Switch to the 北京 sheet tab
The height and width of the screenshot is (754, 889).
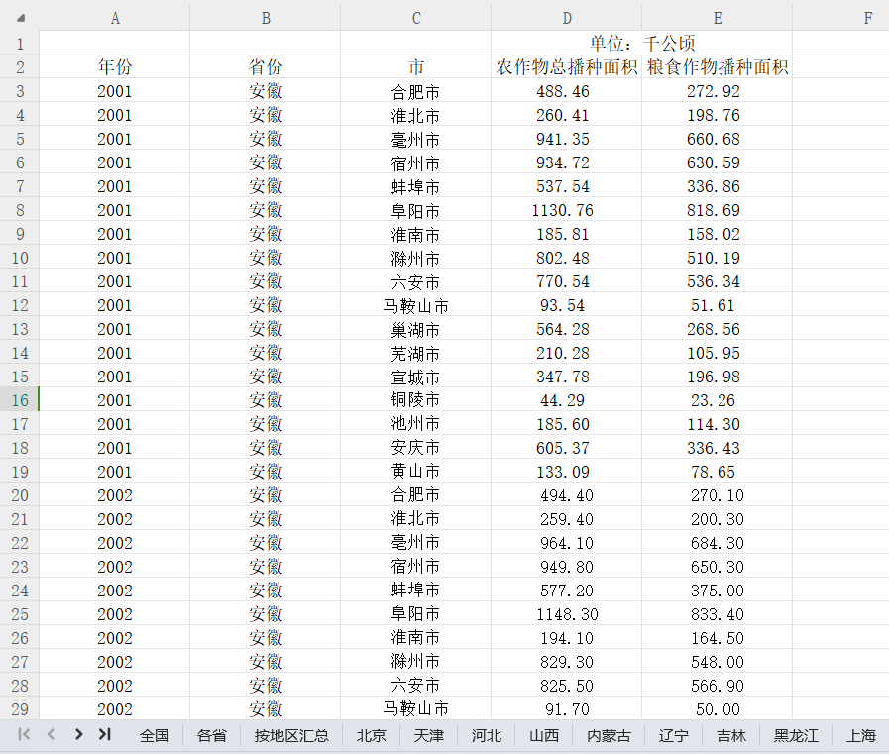372,735
